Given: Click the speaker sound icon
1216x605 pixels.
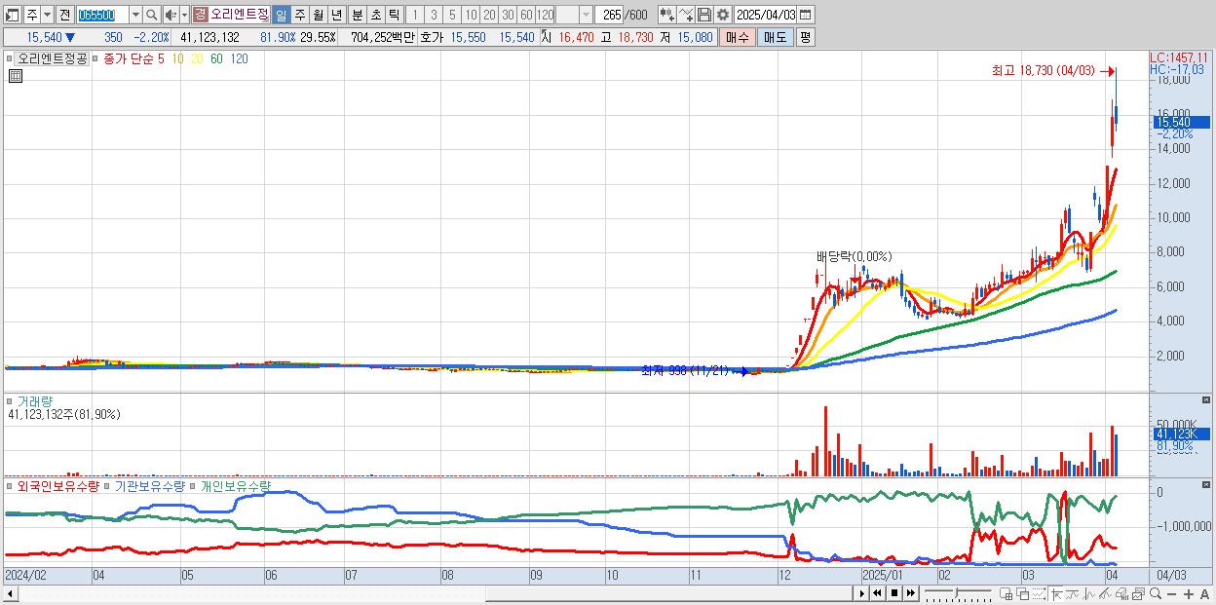Looking at the screenshot, I should [171, 15].
